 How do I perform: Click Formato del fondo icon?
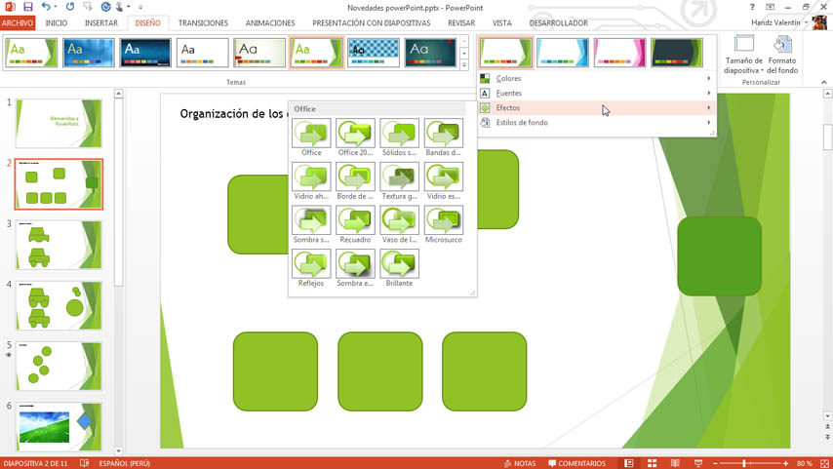[x=782, y=55]
